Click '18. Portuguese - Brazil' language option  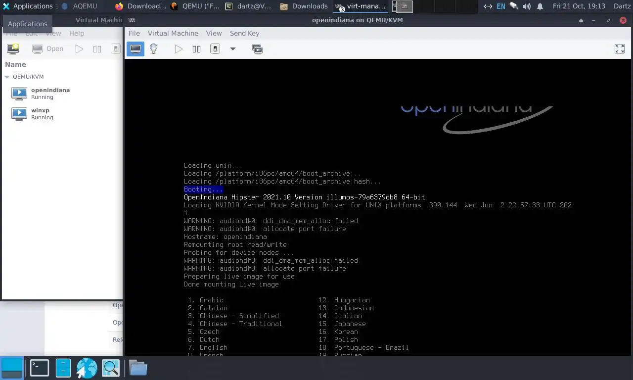pyautogui.click(x=363, y=347)
